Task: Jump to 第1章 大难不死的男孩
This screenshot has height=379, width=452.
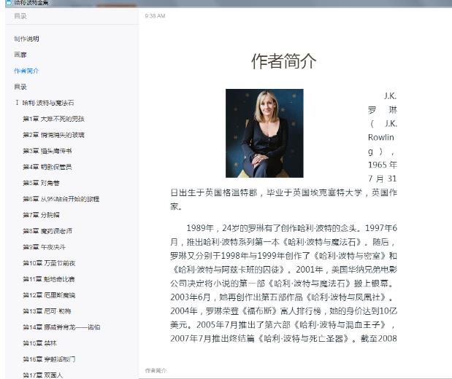Action: (53, 119)
